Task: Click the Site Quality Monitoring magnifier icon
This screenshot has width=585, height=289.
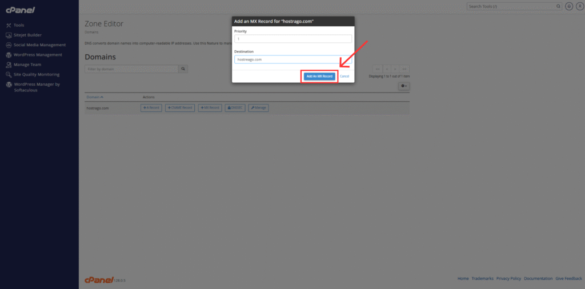Action: tap(9, 75)
